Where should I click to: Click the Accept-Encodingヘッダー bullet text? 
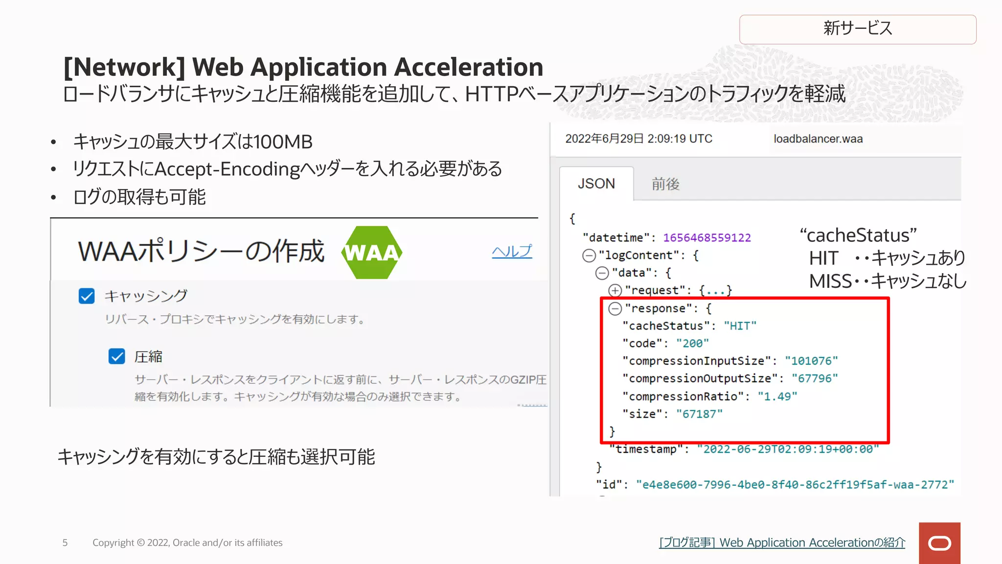287,169
